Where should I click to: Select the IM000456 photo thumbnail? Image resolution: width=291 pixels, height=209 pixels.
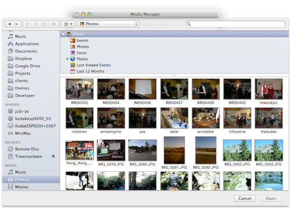coord(143,89)
